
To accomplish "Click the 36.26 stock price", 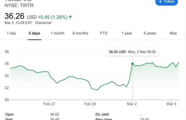I will pyautogui.click(x=14, y=16).
